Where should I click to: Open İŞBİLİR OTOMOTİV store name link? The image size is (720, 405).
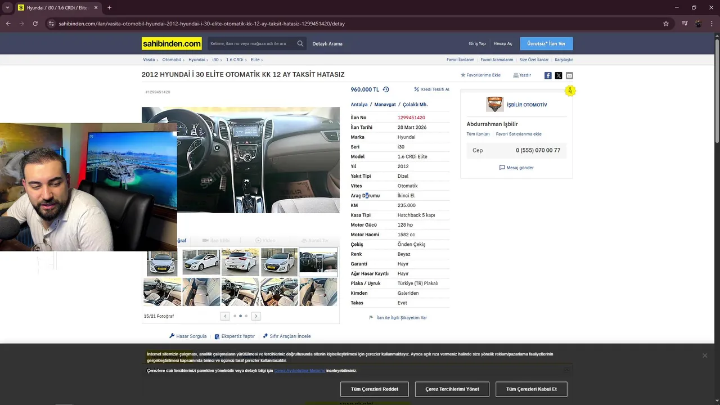(x=526, y=105)
